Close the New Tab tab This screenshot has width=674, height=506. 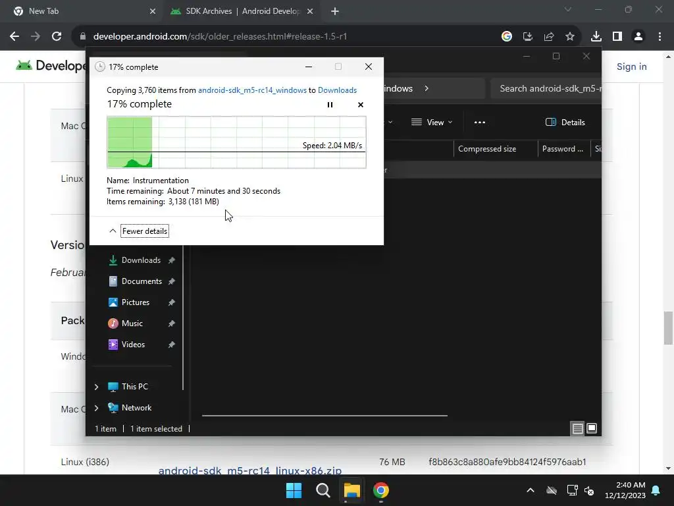coord(153,11)
